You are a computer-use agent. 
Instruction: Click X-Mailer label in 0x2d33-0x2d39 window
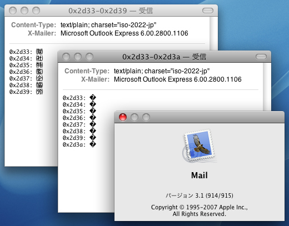pyautogui.click(x=42, y=33)
